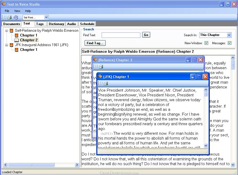Screen dimensions: 238x175
Task: Click the (JFK) Chapter 1 window title icon
Action: pos(100,76)
